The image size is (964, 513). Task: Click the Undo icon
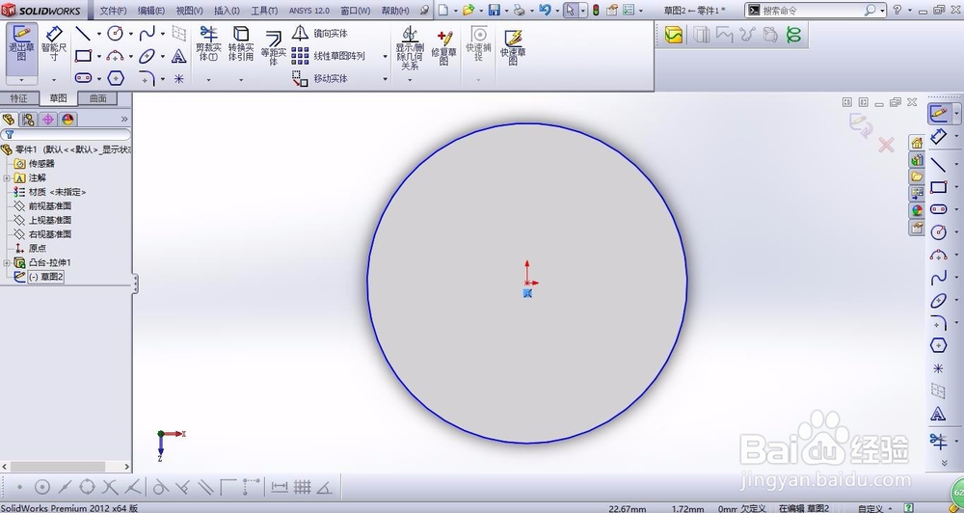click(x=545, y=10)
